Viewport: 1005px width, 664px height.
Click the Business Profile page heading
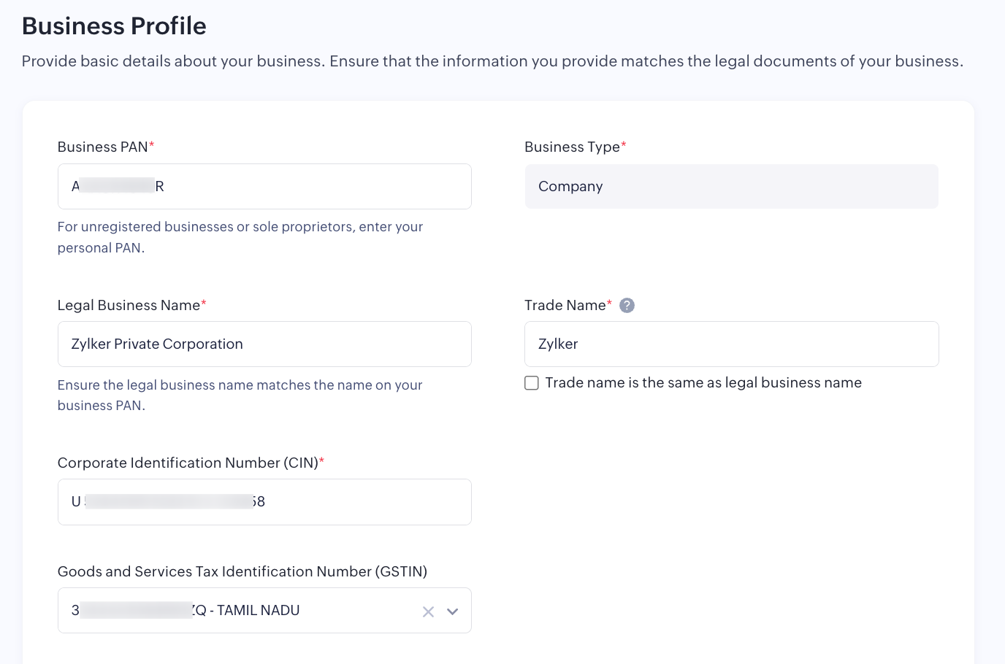(114, 26)
